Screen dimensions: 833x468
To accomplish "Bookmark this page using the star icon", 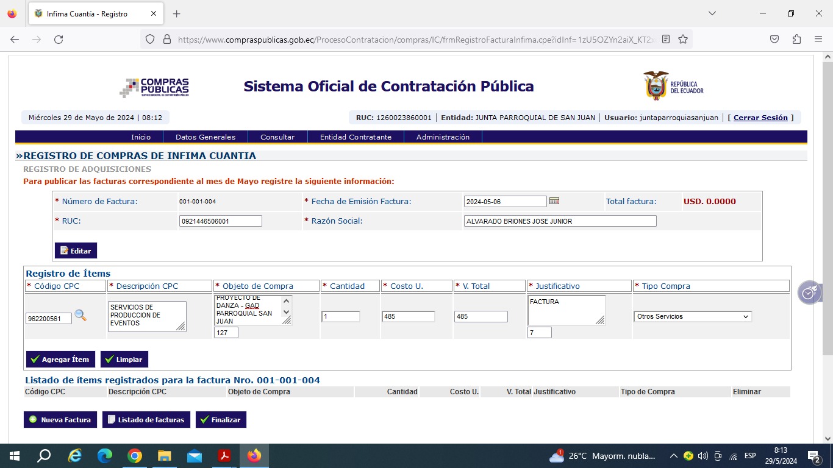I will 683,39.
